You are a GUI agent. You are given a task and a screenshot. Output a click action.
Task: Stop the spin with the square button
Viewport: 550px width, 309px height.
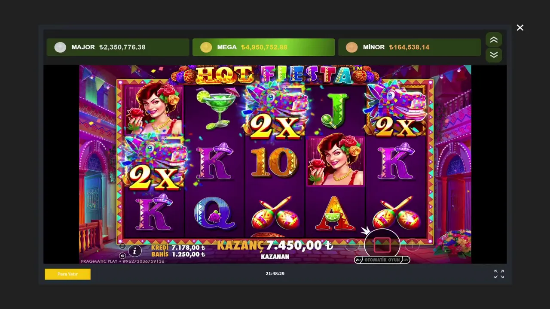click(x=382, y=245)
